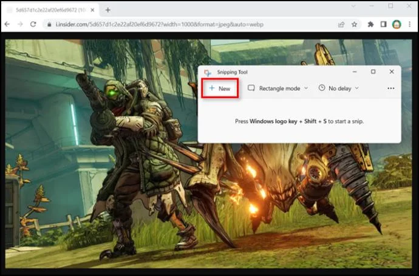Reload the page with the refresh icon
419x276 pixels.
33,24
